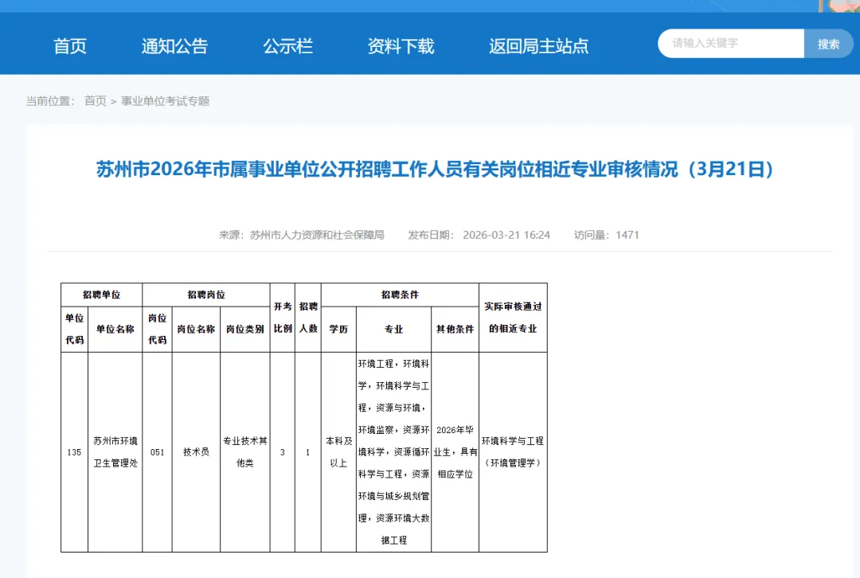Select the 专业技术其他类 category cell
This screenshot has width=860, height=578.
tap(245, 452)
